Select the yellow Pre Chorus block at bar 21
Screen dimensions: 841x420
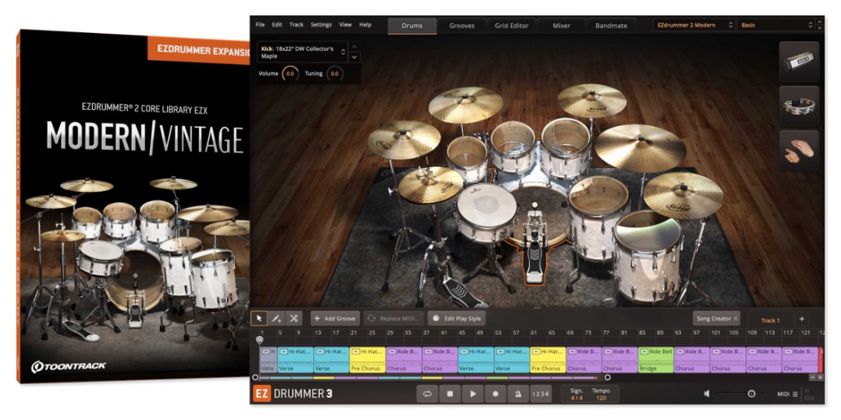(x=367, y=360)
